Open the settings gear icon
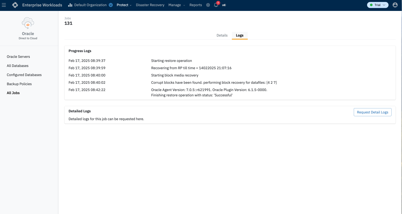 (208, 5)
